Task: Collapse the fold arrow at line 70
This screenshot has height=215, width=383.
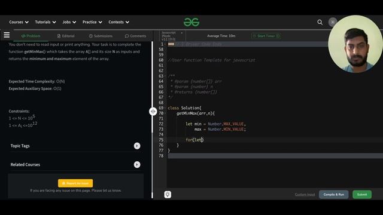Action: point(165,113)
